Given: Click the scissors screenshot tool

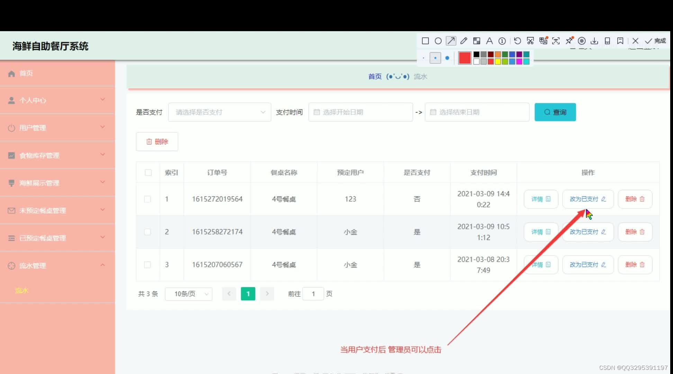Looking at the screenshot, I should coord(530,41).
